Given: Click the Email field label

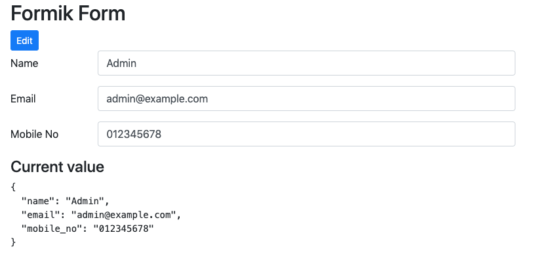Looking at the screenshot, I should (23, 99).
